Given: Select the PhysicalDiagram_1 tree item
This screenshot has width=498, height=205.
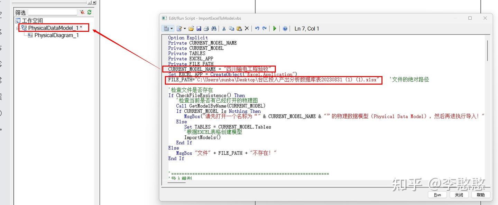Looking at the screenshot, I should click(56, 35).
